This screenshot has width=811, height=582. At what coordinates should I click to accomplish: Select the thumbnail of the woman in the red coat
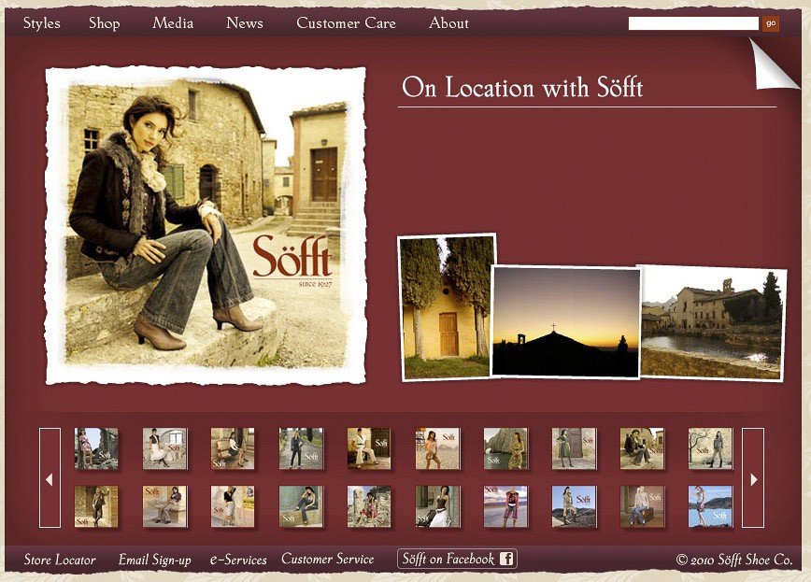pyautogui.click(x=505, y=506)
